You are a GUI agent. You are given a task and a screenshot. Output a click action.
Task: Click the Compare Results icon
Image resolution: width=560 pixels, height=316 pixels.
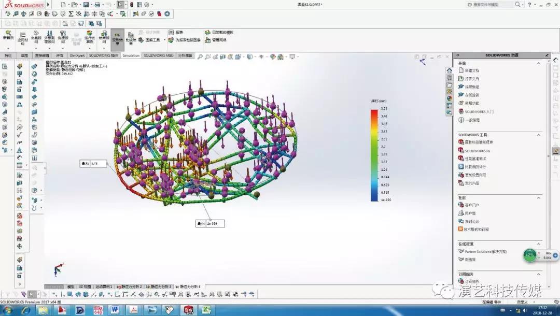131,38
